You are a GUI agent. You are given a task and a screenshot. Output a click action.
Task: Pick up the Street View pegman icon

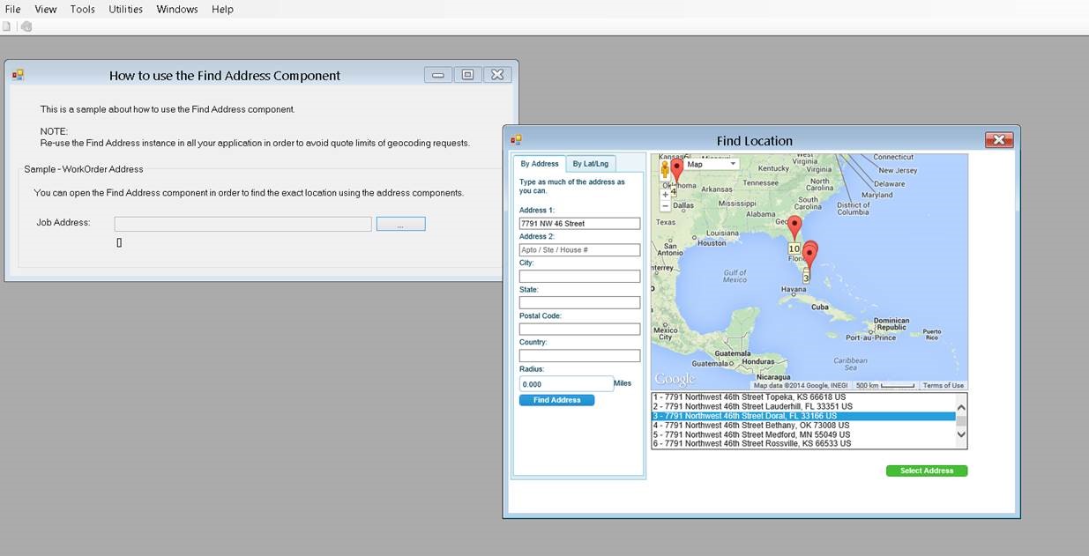click(665, 171)
